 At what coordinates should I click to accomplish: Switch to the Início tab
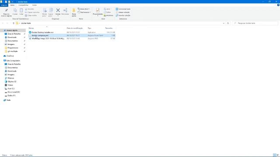pyautogui.click(x=12, y=5)
